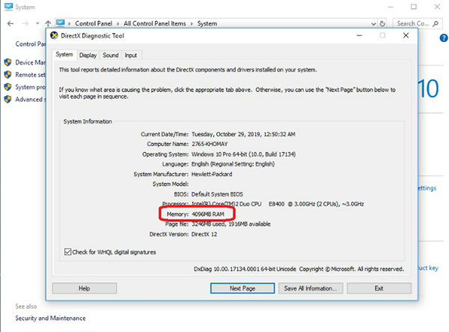449x332 pixels.
Task: Exit the DirectX Diagnostic Tool
Action: [379, 288]
